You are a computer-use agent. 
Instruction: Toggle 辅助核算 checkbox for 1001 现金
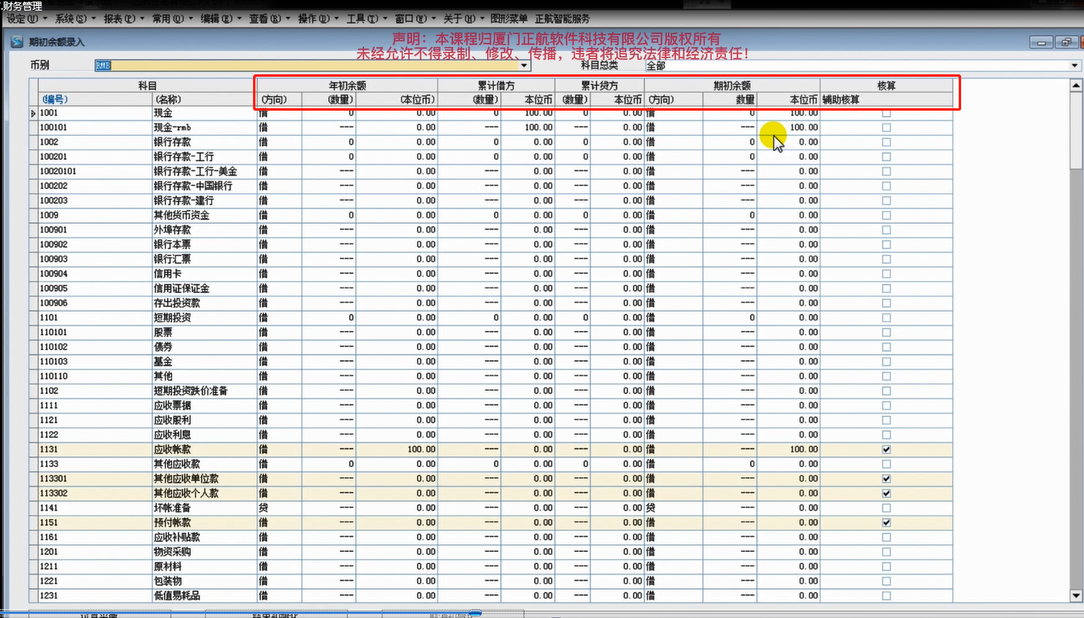(x=887, y=113)
